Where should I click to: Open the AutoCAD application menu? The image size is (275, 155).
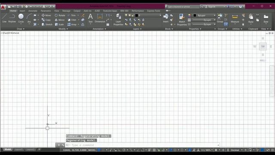(3, 7)
